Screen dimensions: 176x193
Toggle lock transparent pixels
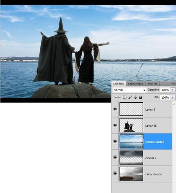click(125, 97)
